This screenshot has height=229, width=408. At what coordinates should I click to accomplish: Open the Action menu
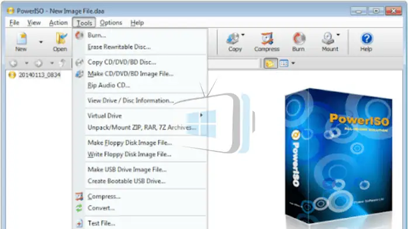pos(58,23)
